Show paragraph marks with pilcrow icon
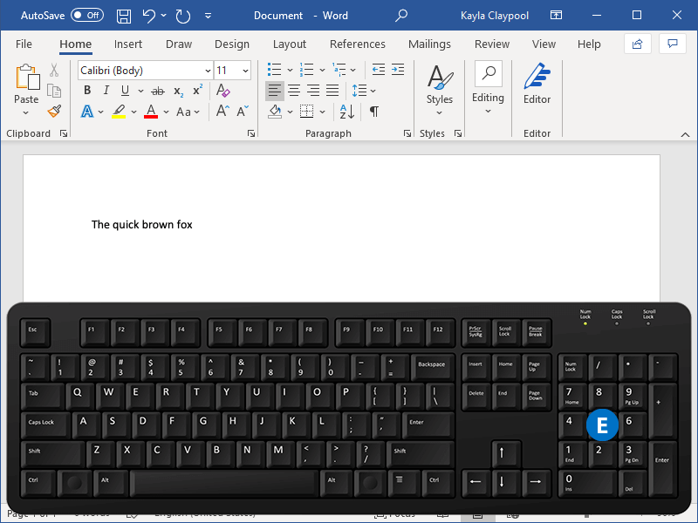 [373, 112]
